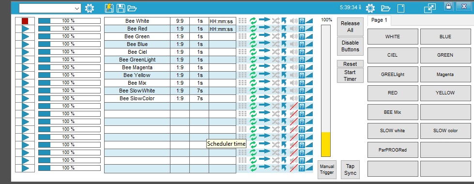Click Disable Buttons
Image resolution: width=474 pixels, height=184 pixels.
click(350, 46)
